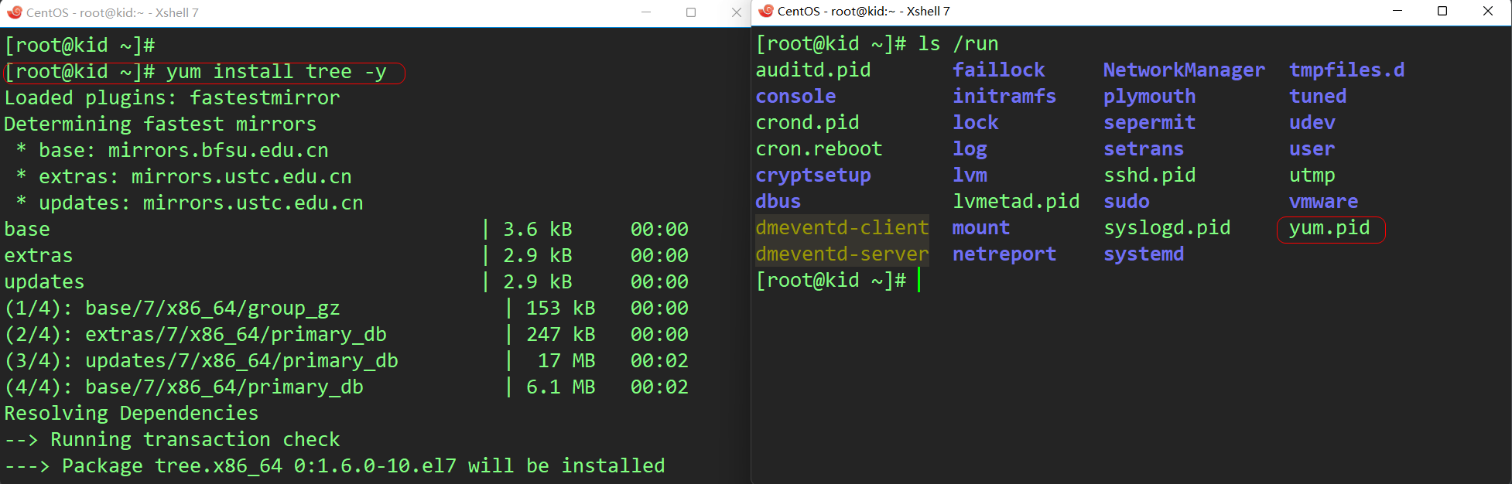This screenshot has width=1512, height=484.
Task: Click 'user' directory entry
Action: 1312,149
